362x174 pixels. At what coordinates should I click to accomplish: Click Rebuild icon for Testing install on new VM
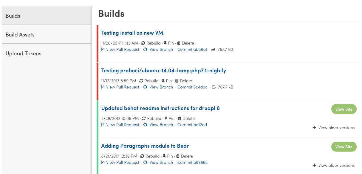[143, 43]
